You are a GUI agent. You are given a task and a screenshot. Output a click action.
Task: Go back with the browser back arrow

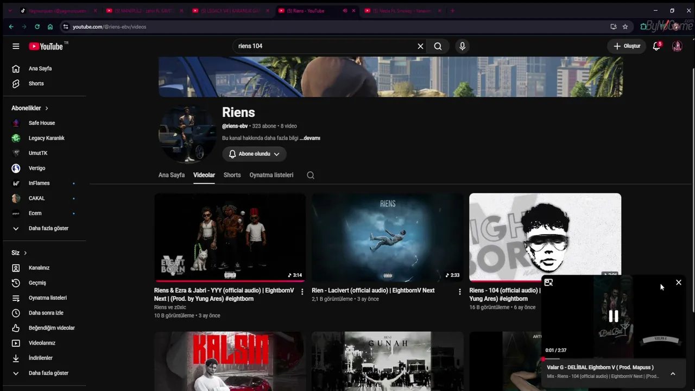[x=11, y=27]
